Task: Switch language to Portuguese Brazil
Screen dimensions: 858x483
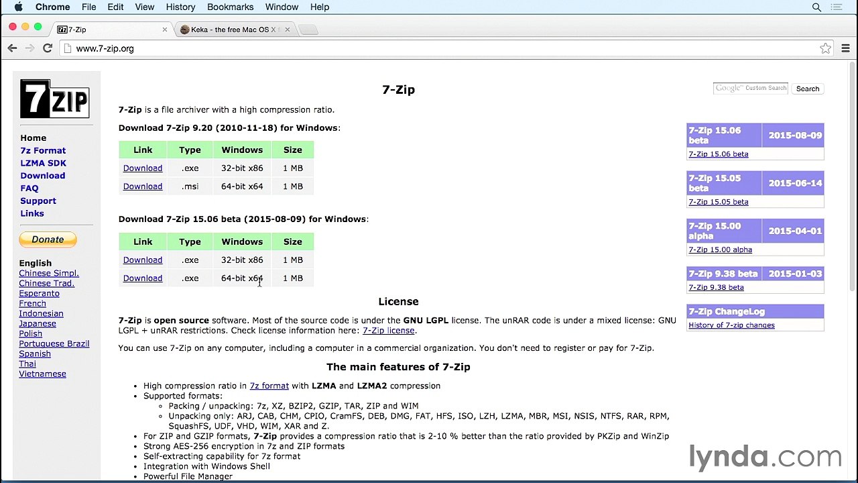Action: tap(54, 343)
